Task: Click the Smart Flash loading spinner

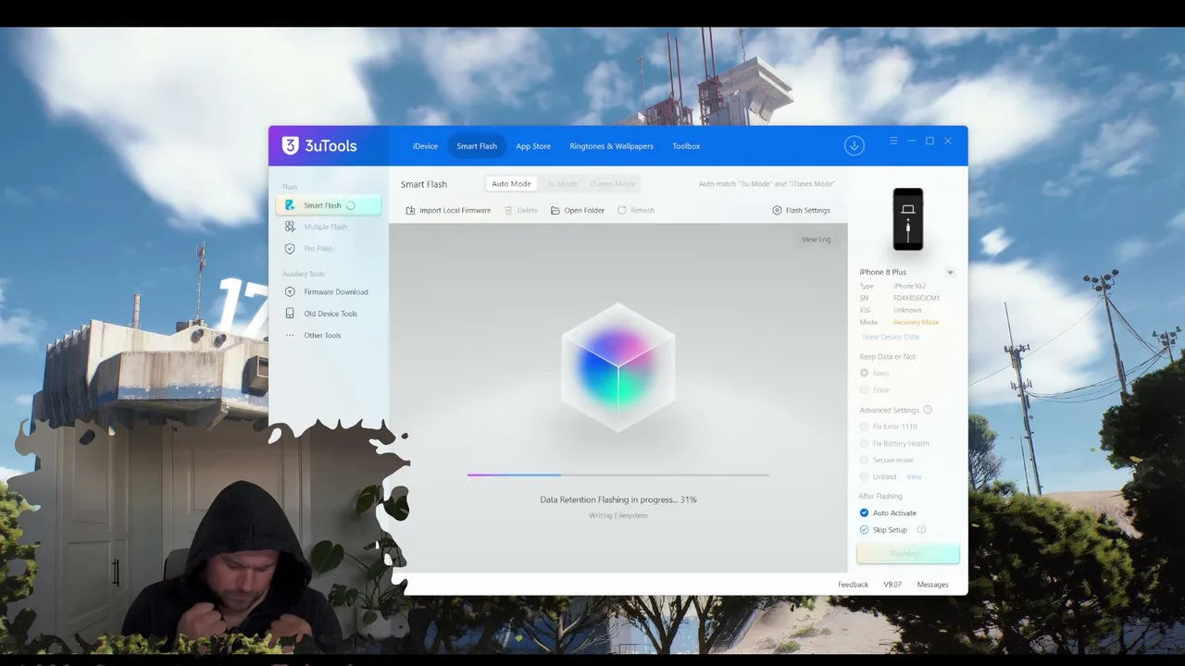Action: pyautogui.click(x=351, y=205)
